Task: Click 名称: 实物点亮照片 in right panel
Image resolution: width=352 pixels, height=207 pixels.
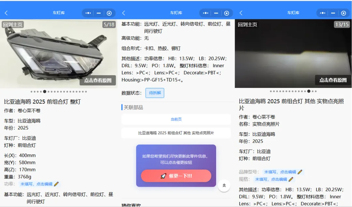Action: [x=259, y=124]
